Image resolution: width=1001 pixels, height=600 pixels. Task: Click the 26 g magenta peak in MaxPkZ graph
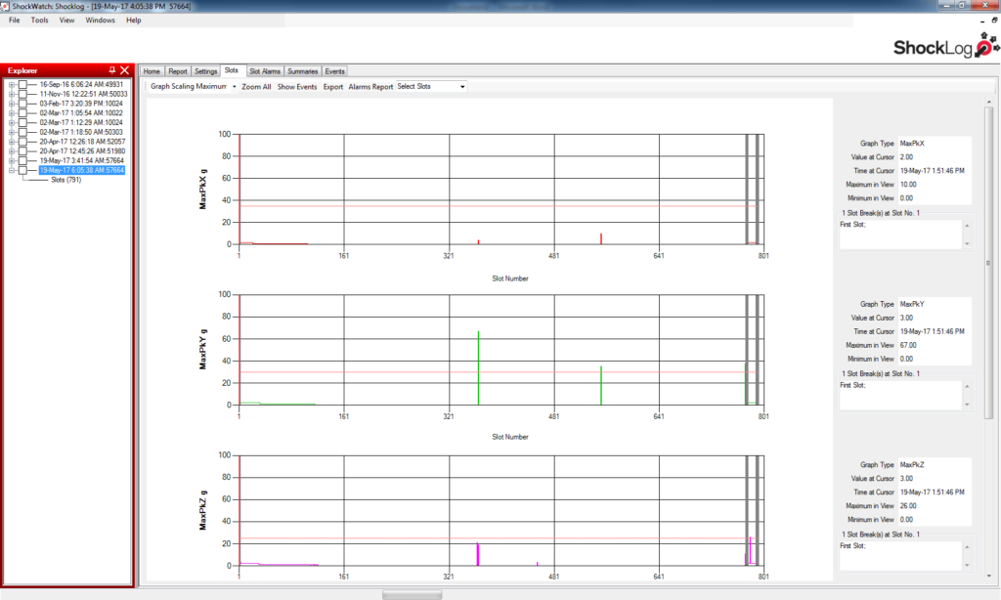pos(750,551)
